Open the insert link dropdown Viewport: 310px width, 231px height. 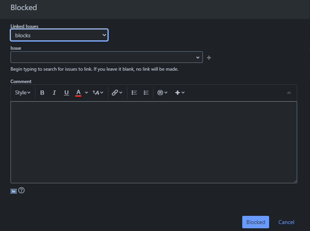(117, 93)
